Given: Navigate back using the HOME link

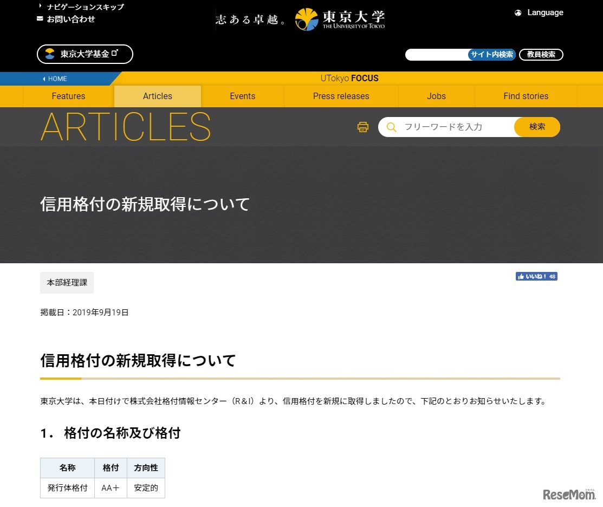Looking at the screenshot, I should click(x=55, y=78).
